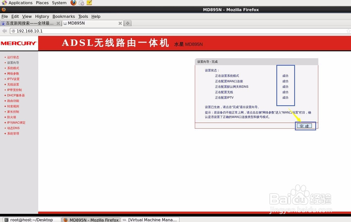
Task: Select the Virtual Machine Manager taskbar entry
Action: click(x=150, y=220)
